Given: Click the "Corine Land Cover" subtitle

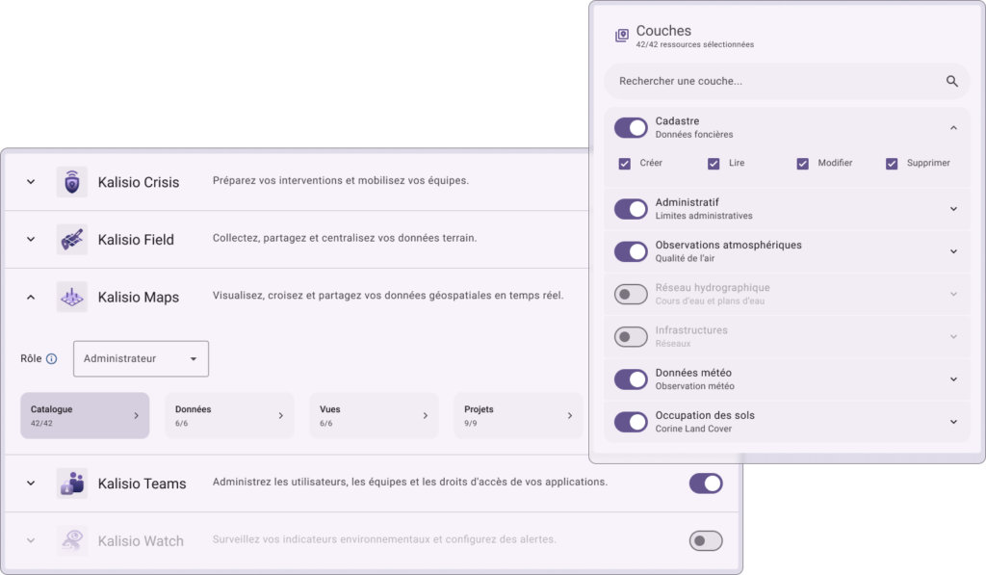Looking at the screenshot, I should pyautogui.click(x=693, y=429).
